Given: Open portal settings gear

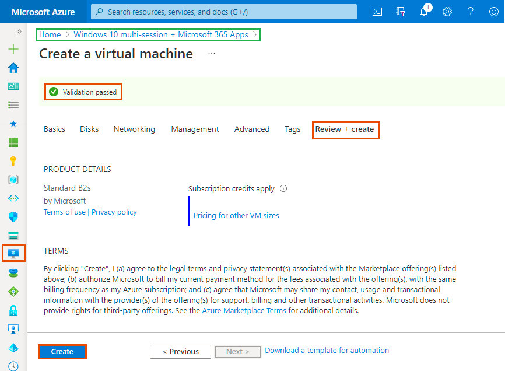Looking at the screenshot, I should click(x=447, y=12).
